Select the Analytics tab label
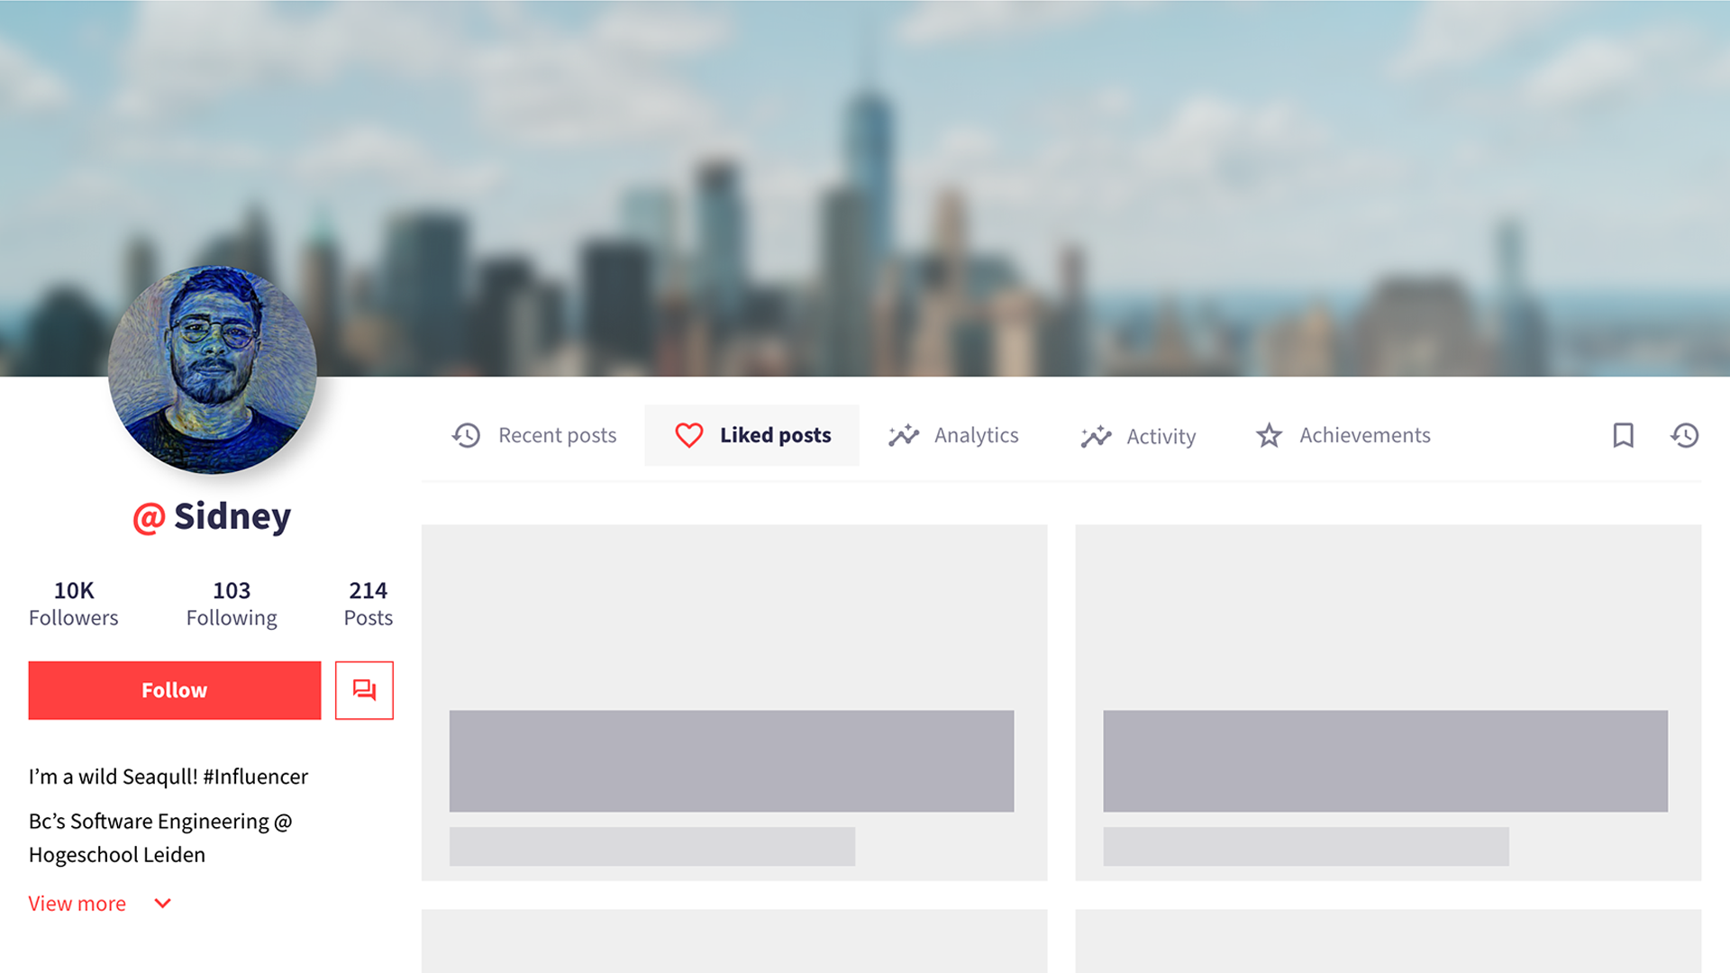The image size is (1730, 973). coord(976,435)
